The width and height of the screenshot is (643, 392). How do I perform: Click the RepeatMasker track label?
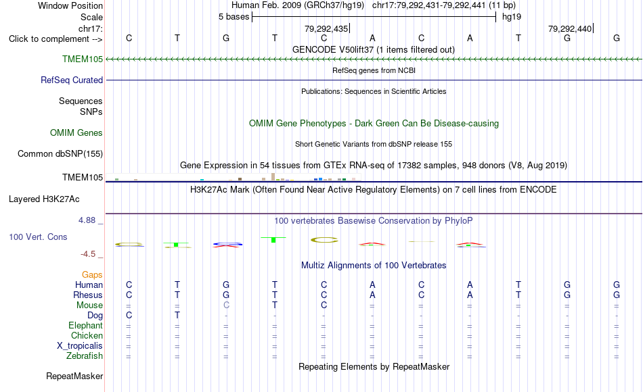[74, 376]
